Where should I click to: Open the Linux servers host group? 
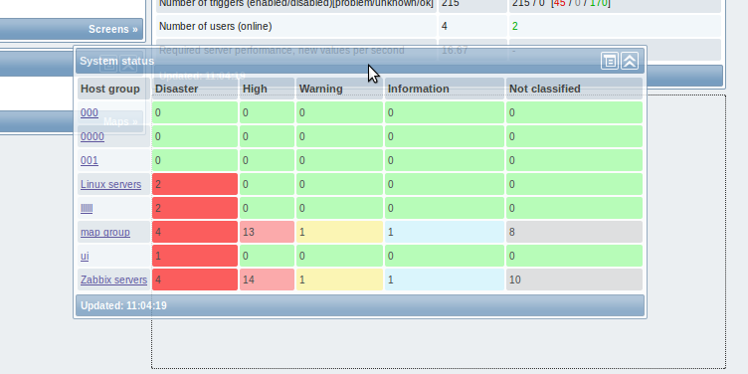tap(110, 184)
